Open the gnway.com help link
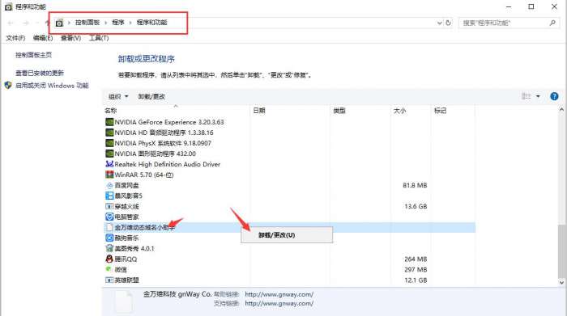The width and height of the screenshot is (567, 316). tap(279, 294)
